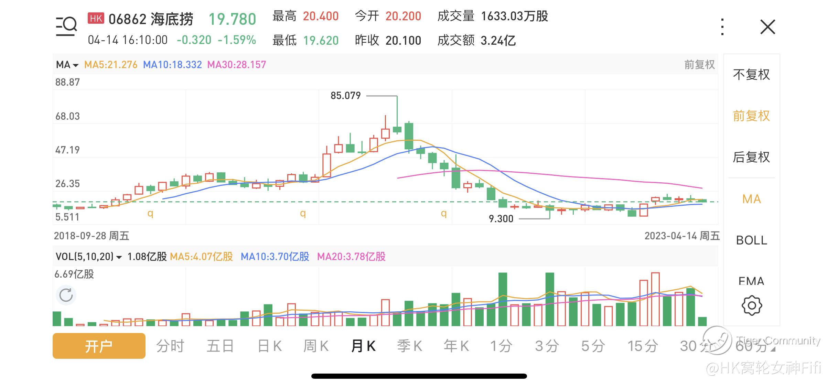Tap the volume MA10:3.70亿股 value
The image size is (838, 387).
[x=275, y=257]
